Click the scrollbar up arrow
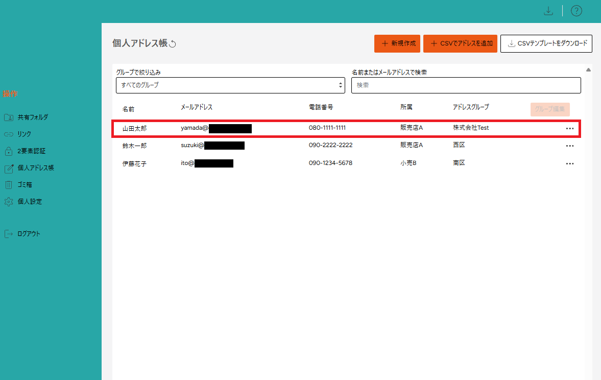 [588, 70]
